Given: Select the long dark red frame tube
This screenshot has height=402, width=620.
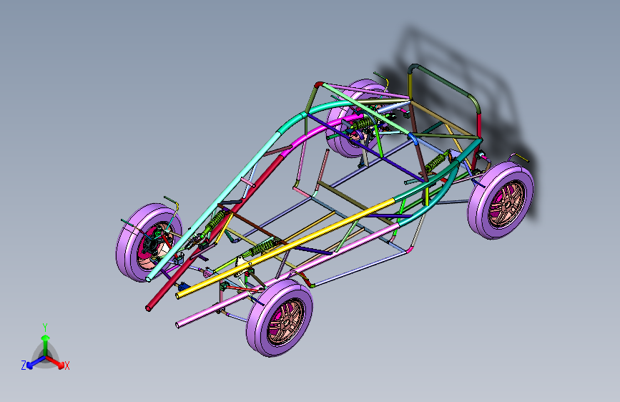Looking at the screenshot, I should (x=215, y=231).
